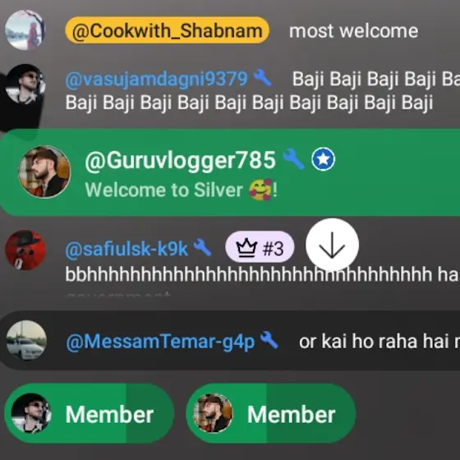Open @vasujamdagni9379 username link
Screen dimensions: 460x460
[157, 79]
